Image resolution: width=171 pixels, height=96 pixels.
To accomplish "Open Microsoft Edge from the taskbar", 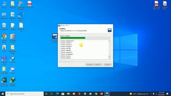I will click(x=57, y=94).
